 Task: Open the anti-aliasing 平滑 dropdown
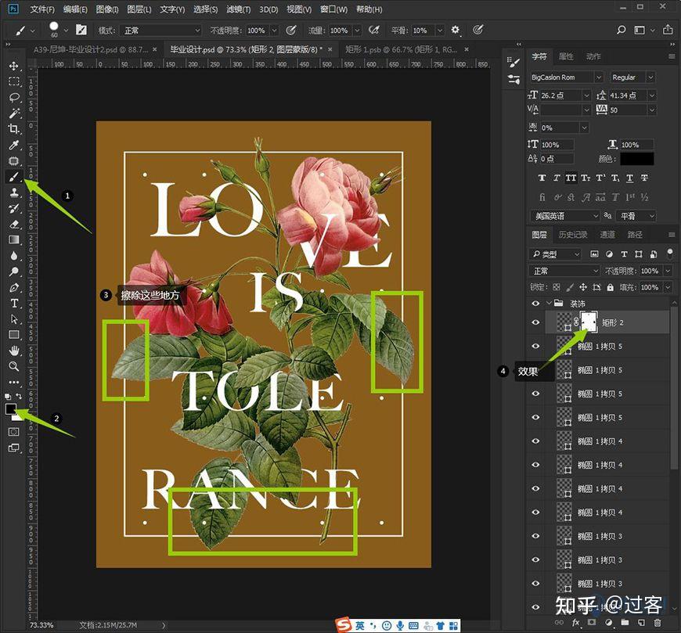coord(636,216)
